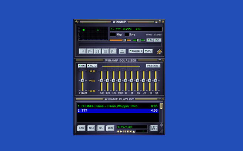Viewport: 243px width, 151px height.
Task: Click the 600 Hz equalizer band slider
Action: (120, 81)
